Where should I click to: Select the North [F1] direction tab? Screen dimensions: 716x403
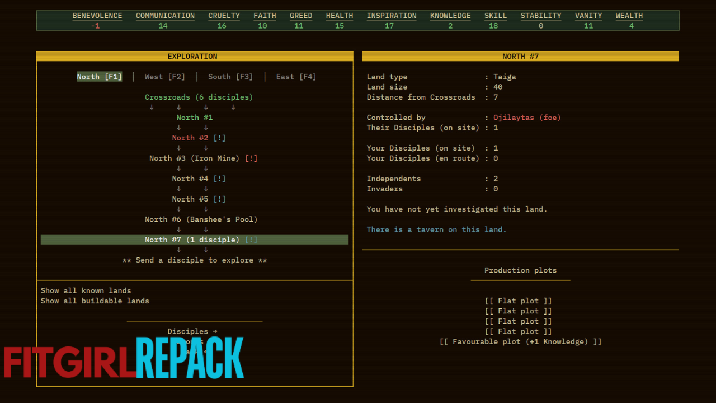coord(99,77)
